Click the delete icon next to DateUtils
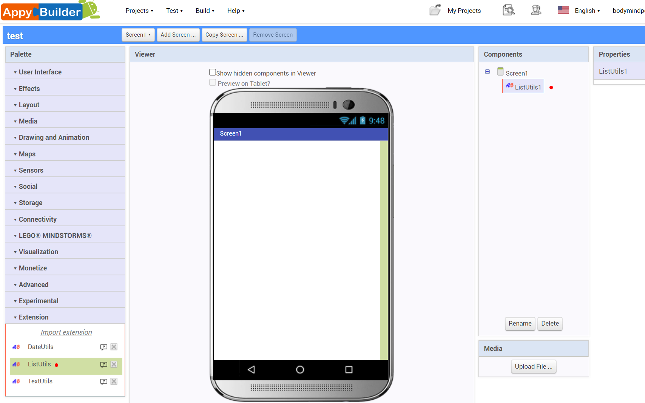645x403 pixels. (114, 347)
